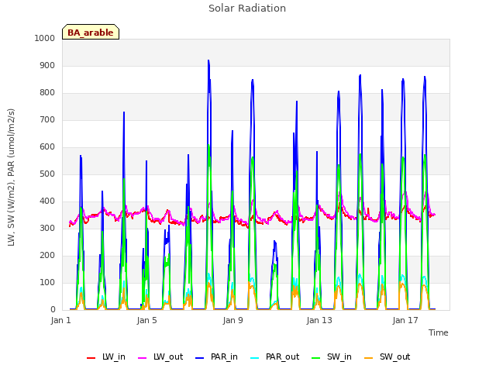Click the orange SW_out legend swatch
Viewport: 496px width, 372px height.
click(x=369, y=358)
